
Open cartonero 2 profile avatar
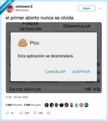click(x=10, y=8)
